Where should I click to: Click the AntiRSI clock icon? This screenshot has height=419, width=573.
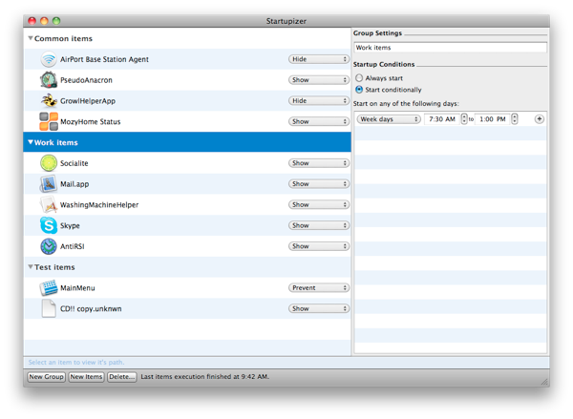(x=49, y=246)
